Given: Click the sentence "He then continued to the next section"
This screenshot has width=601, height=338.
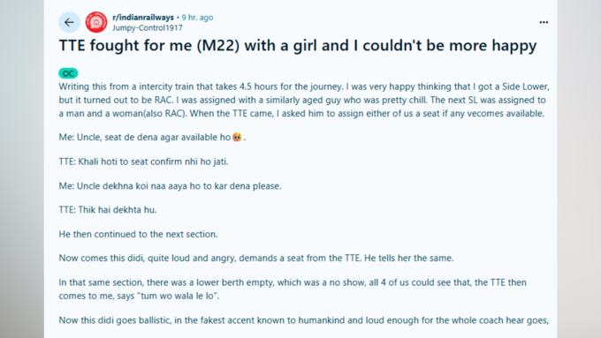Looking at the screenshot, I should tap(138, 234).
